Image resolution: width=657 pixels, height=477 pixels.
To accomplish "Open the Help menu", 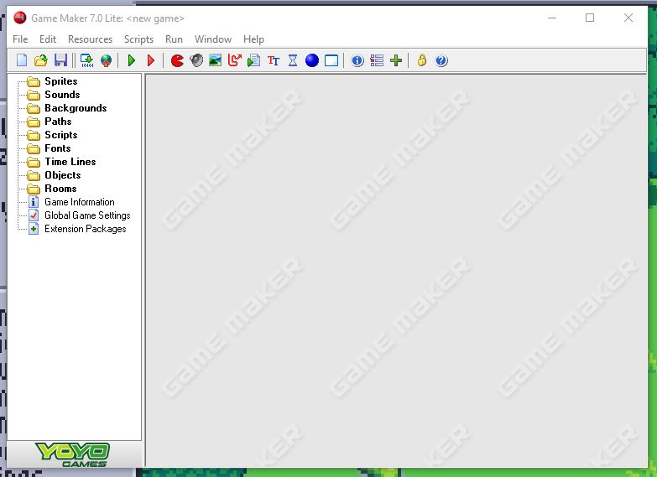I will click(253, 39).
